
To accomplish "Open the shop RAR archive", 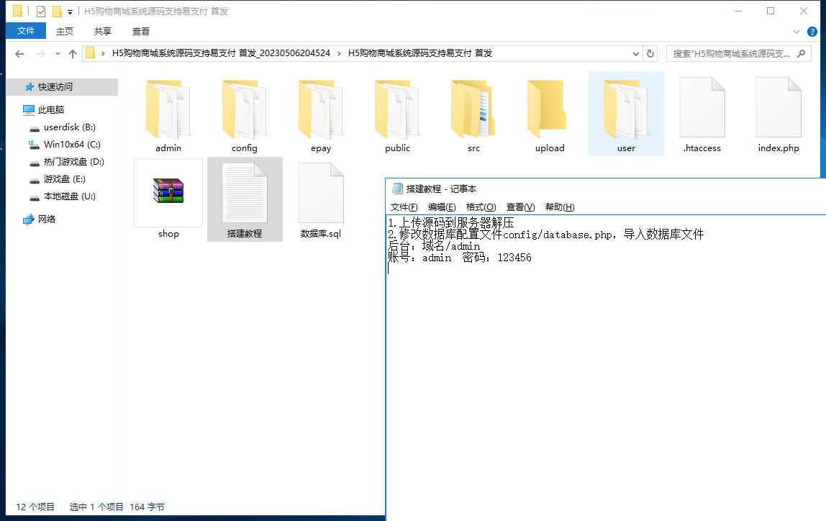I will [168, 193].
